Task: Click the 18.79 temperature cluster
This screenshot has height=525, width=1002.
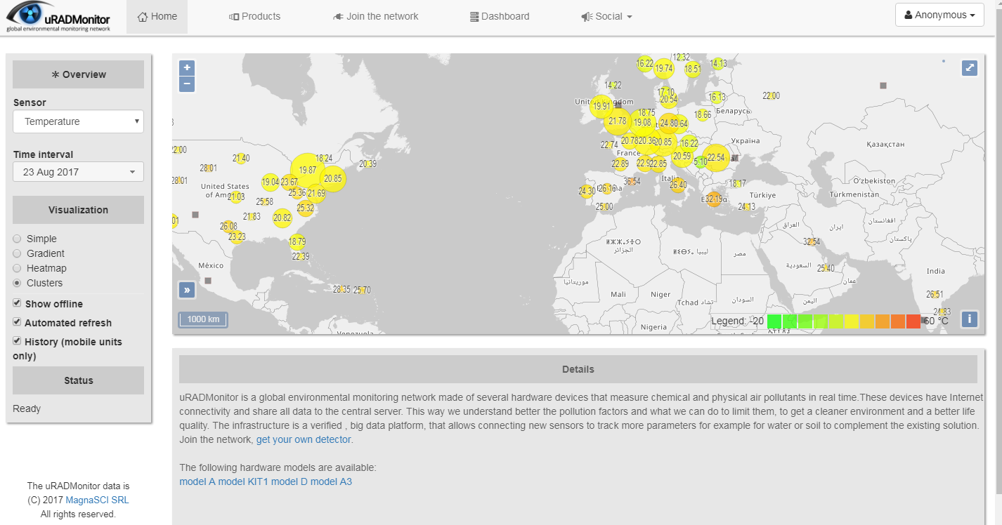Action: [297, 242]
